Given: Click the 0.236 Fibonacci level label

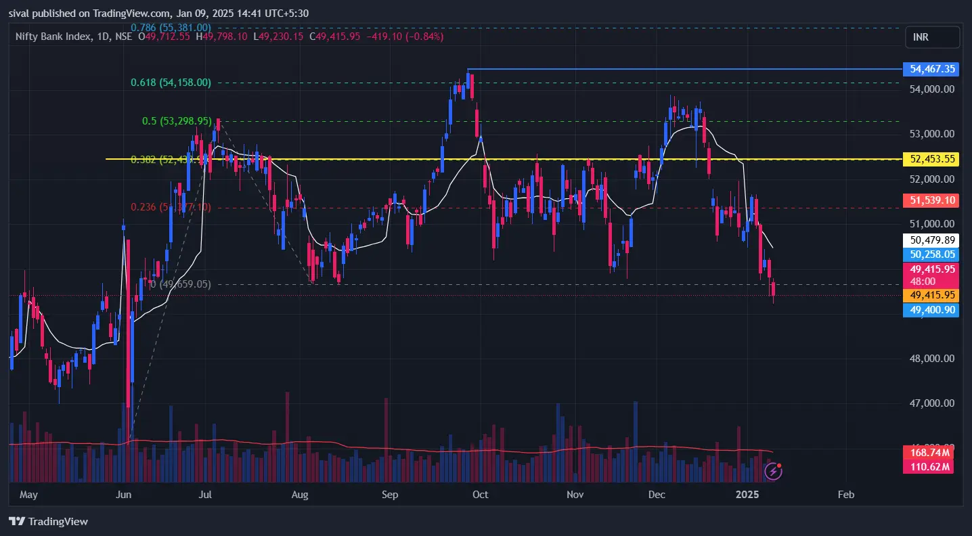Looking at the screenshot, I should coord(172,207).
